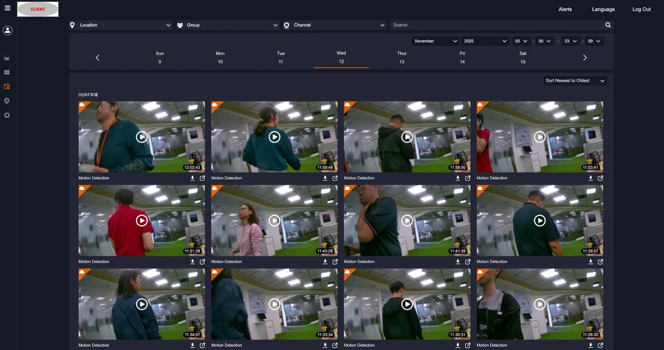Open the Group filter dropdown
Viewport: 664px width, 350px height.
pos(227,25)
